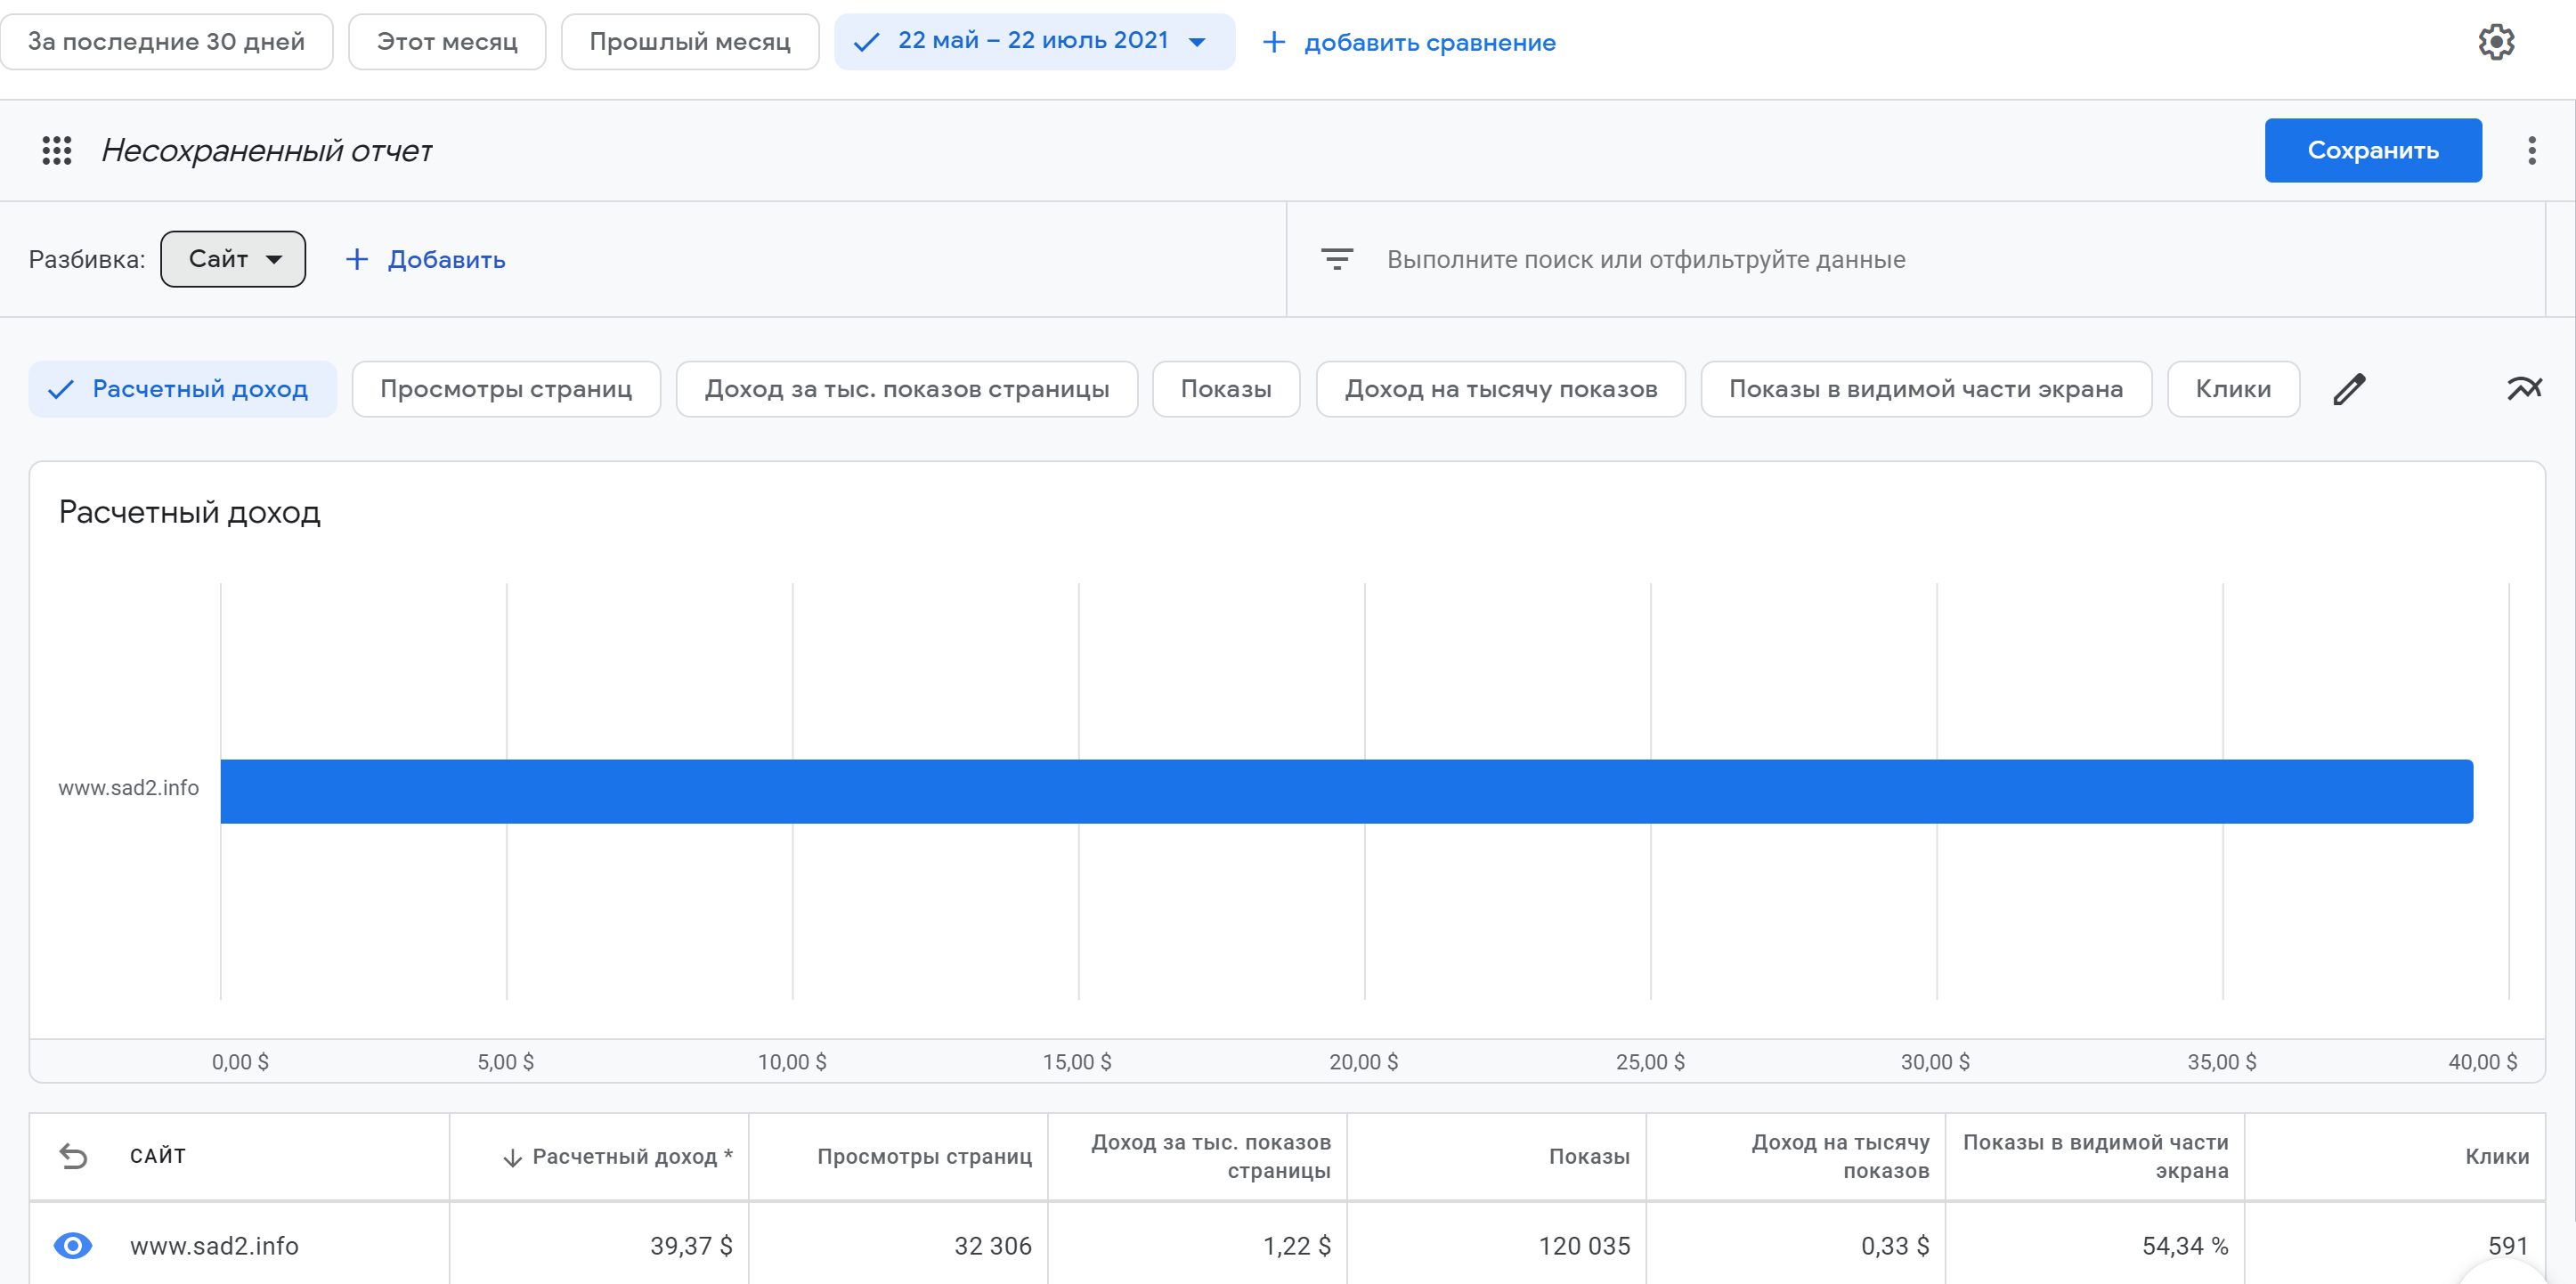The width and height of the screenshot is (2576, 1284).
Task: Toggle eye visibility for www.sad2.info
Action: 73,1245
